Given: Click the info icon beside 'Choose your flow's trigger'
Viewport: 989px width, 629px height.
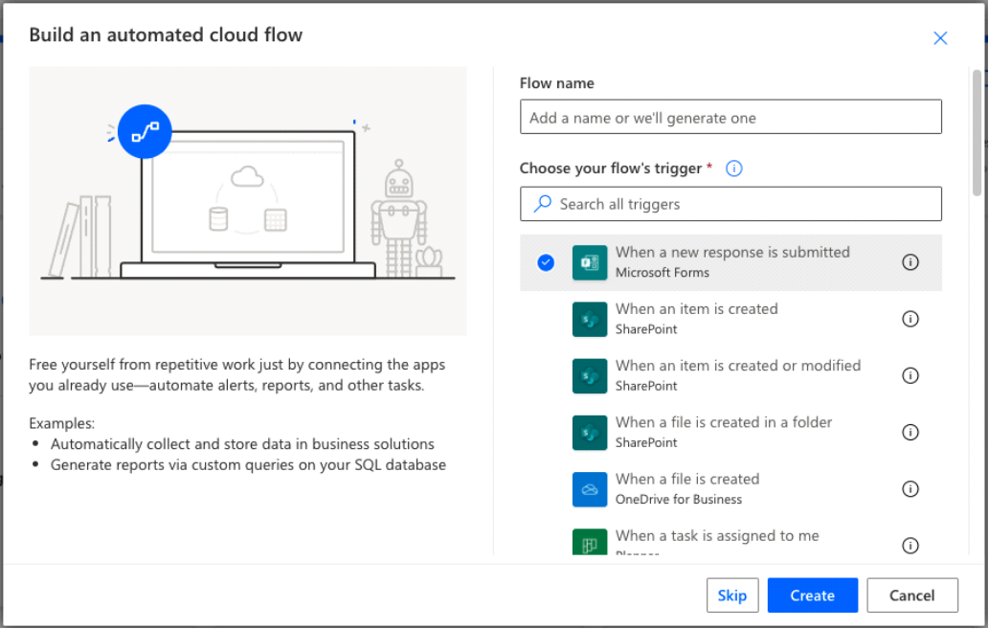Looking at the screenshot, I should [734, 168].
